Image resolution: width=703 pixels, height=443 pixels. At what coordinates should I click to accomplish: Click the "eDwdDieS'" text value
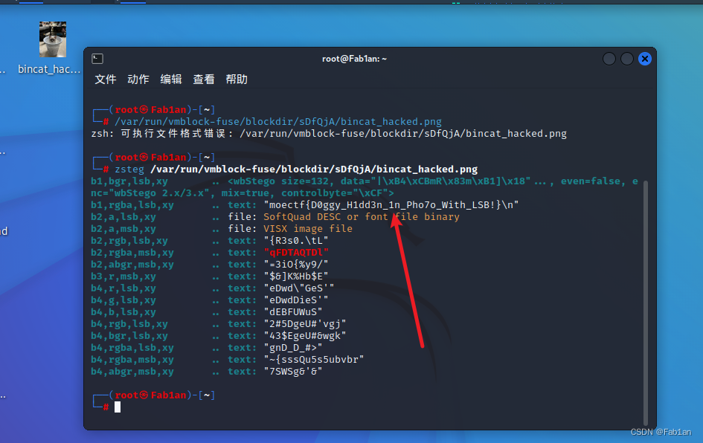[x=296, y=300]
